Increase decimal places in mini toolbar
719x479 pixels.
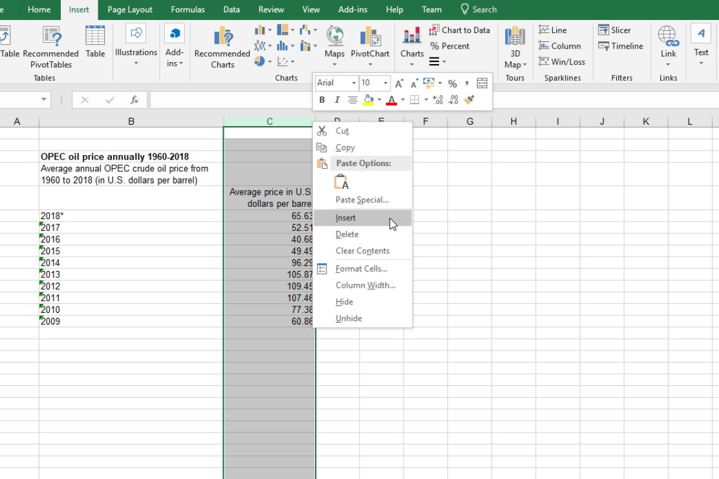coord(438,100)
